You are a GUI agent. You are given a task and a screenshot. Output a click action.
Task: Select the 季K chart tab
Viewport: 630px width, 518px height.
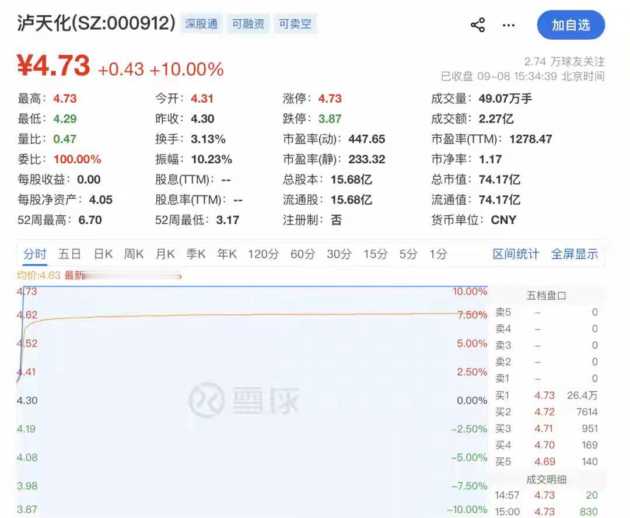196,254
